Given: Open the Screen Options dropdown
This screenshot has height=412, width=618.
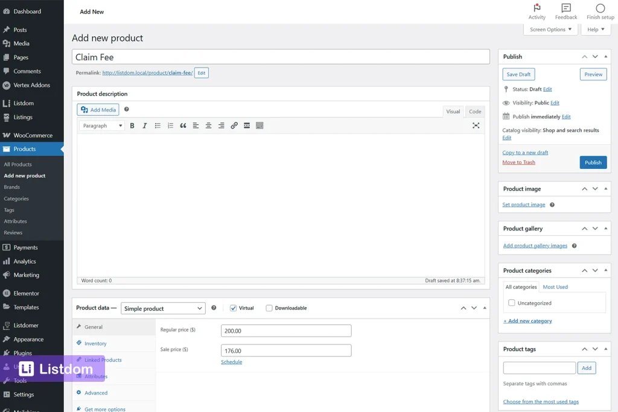Looking at the screenshot, I should (550, 29).
